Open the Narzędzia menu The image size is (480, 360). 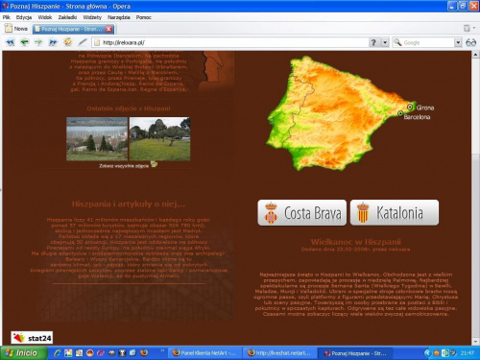(118, 17)
